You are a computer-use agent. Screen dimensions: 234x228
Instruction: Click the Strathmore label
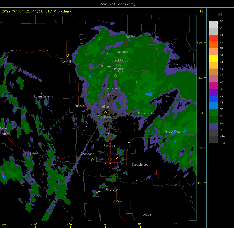[140, 165]
